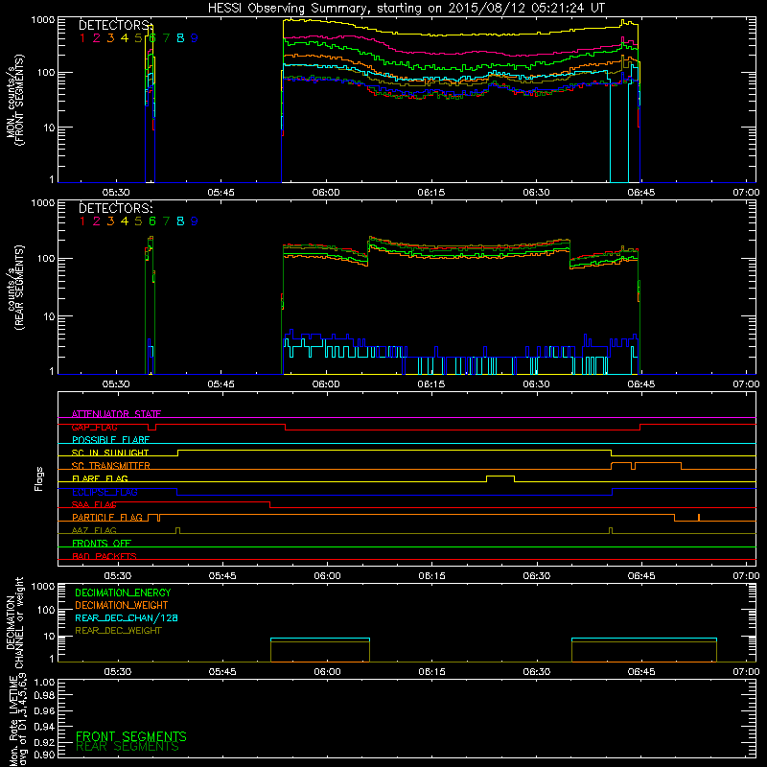Click the 10 y-axis label of the rear segments plot

(x=49, y=316)
